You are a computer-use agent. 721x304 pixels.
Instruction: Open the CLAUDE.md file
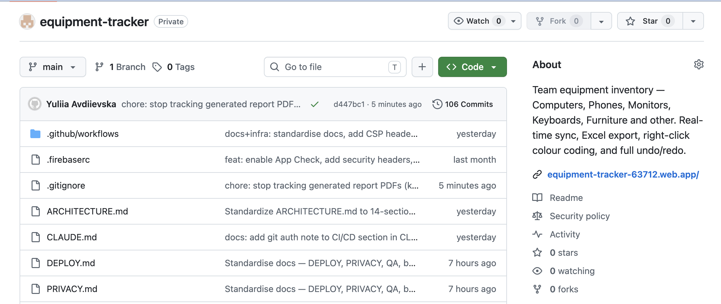pos(72,237)
